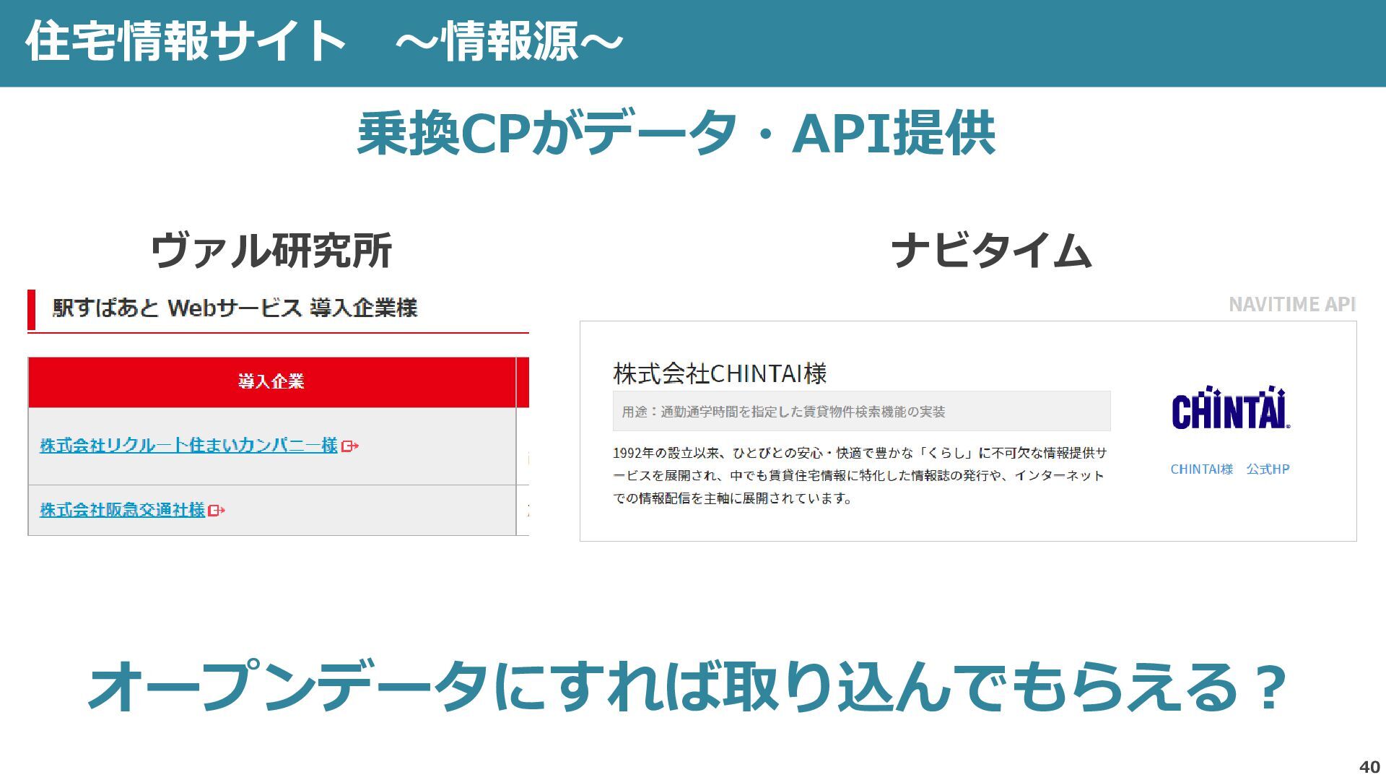The width and height of the screenshot is (1386, 780).
Task: Open the CHINTAI様 公式HP link
Action: pos(1230,469)
